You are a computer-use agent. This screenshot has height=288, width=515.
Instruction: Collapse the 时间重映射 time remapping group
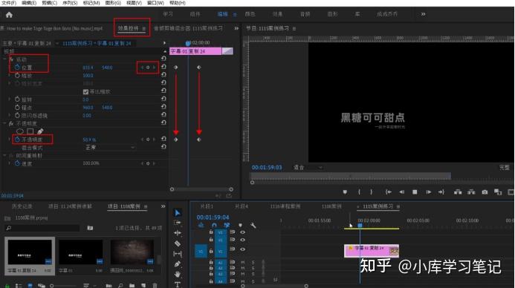click(4, 155)
